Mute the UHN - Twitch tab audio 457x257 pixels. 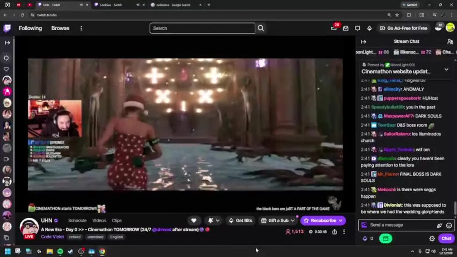click(81, 5)
